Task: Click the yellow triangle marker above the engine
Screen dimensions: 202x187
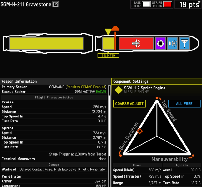Action: click(x=108, y=32)
